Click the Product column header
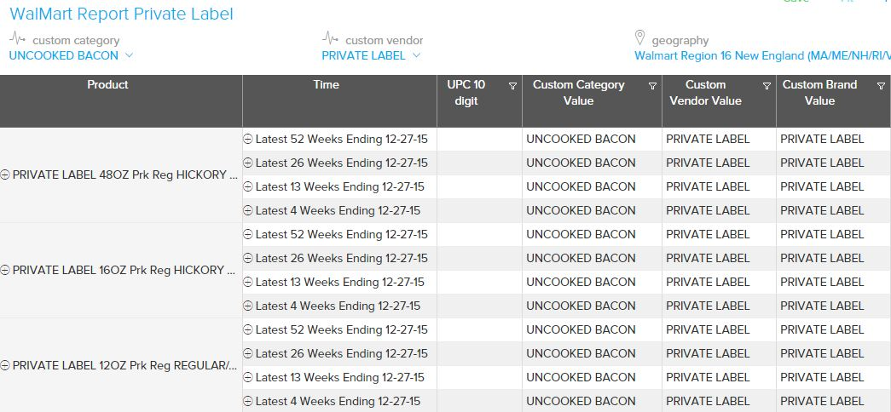891x412 pixels. (107, 85)
